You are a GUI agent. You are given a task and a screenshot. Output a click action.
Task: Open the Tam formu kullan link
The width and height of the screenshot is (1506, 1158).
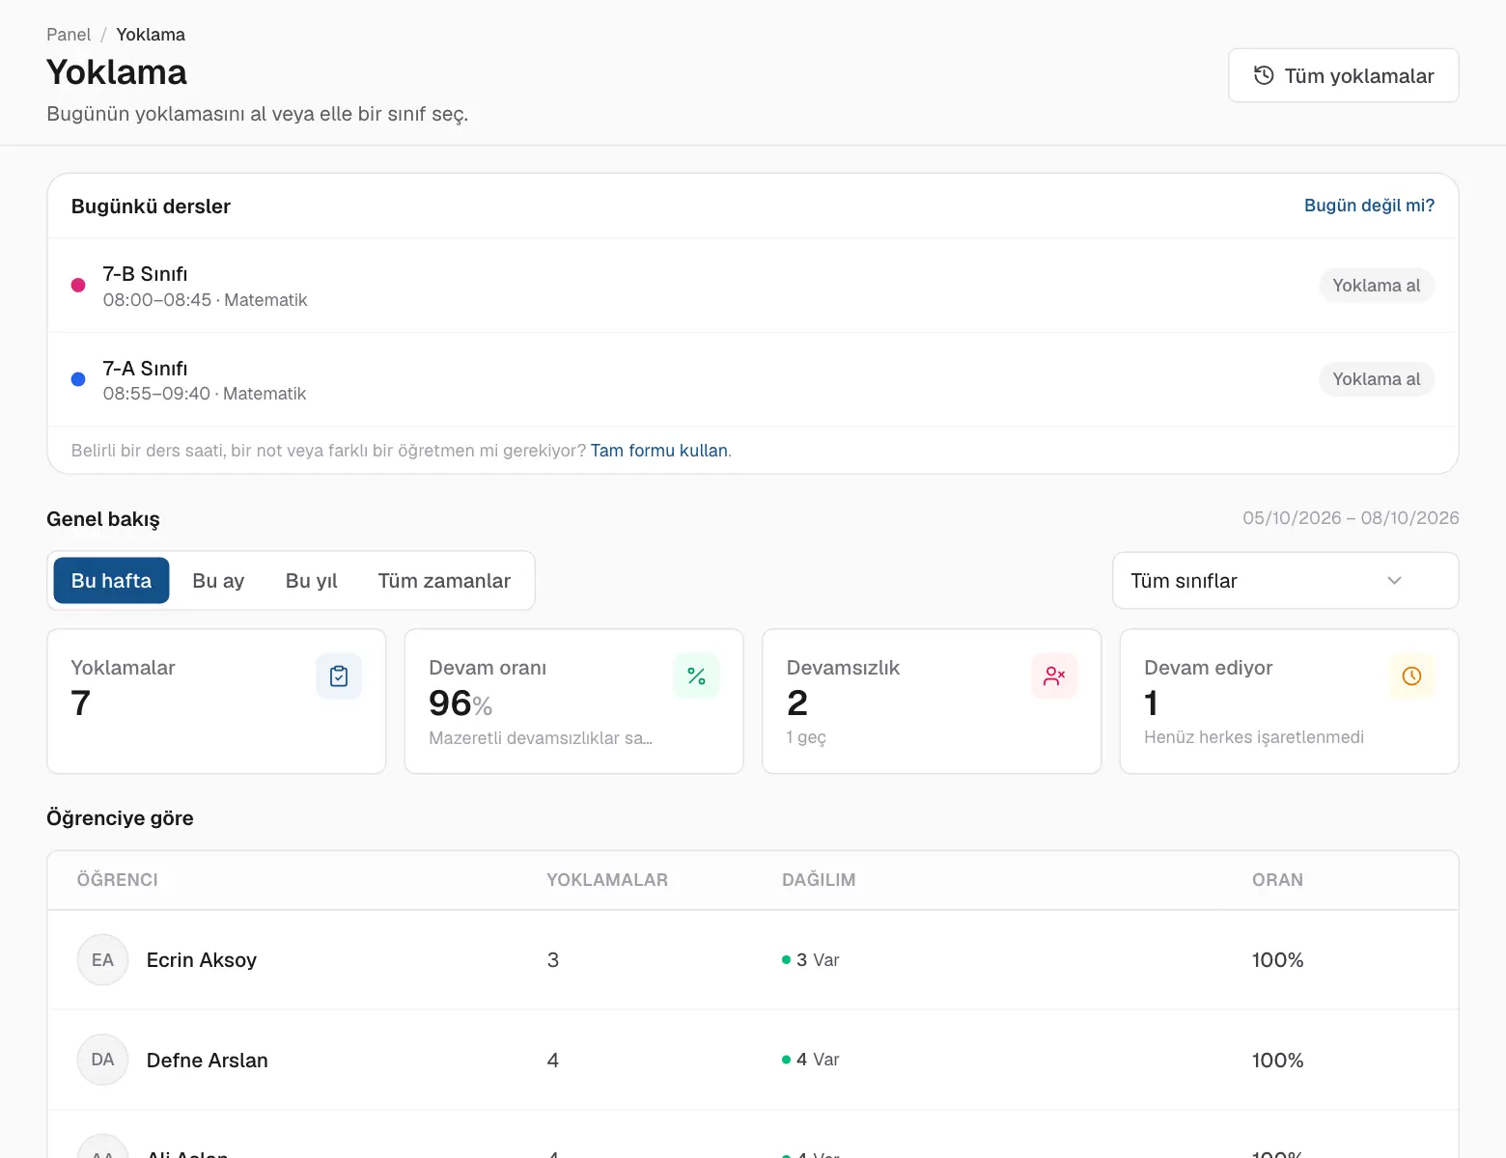659,451
